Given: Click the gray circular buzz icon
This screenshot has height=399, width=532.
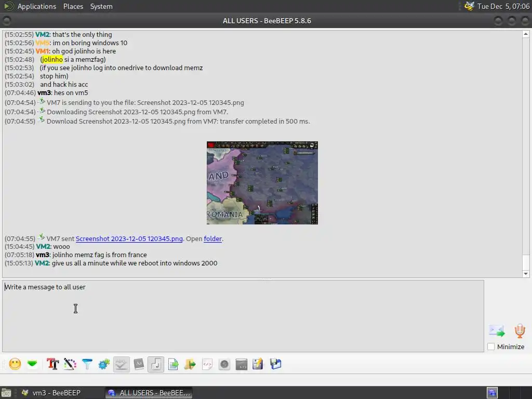Looking at the screenshot, I should (224, 364).
